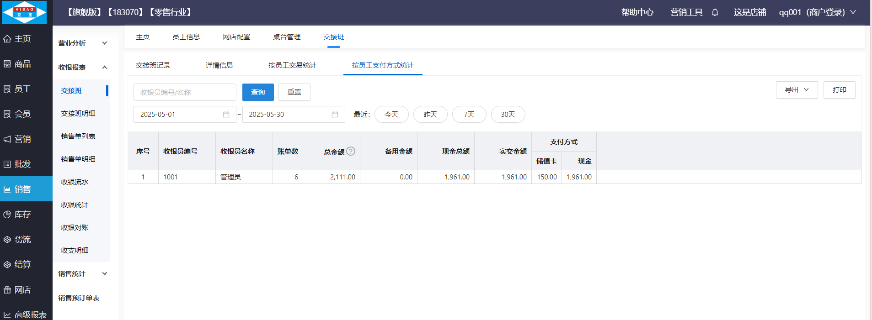Click the 收银员编号/名称 search field

(185, 92)
